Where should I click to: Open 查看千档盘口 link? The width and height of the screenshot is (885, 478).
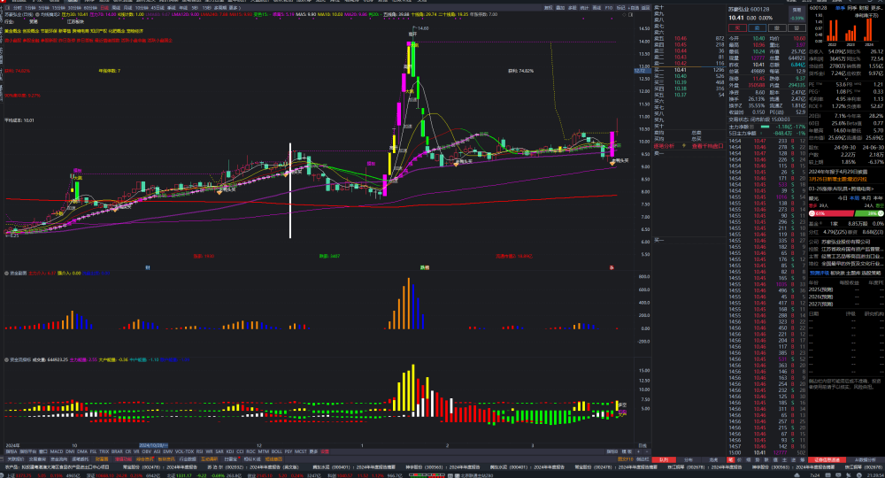[708, 146]
